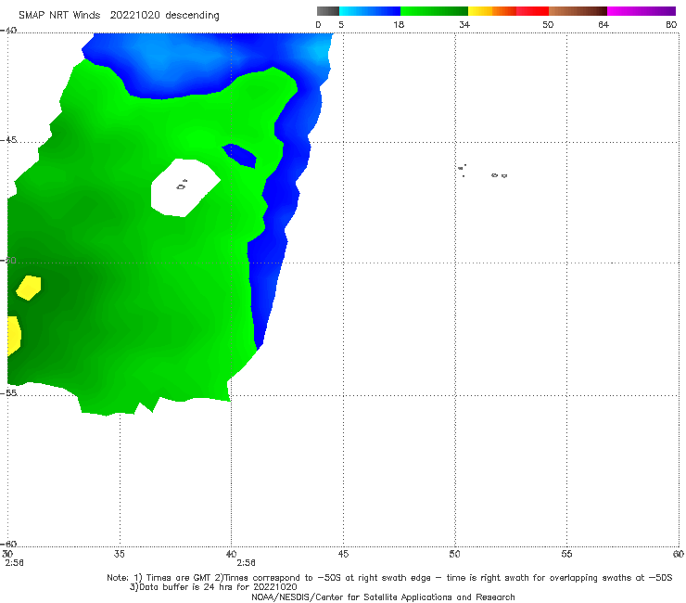This screenshot has height=603, width=686.
Task: Click the "2:58" swath time below longitude 30
Action: [15, 563]
